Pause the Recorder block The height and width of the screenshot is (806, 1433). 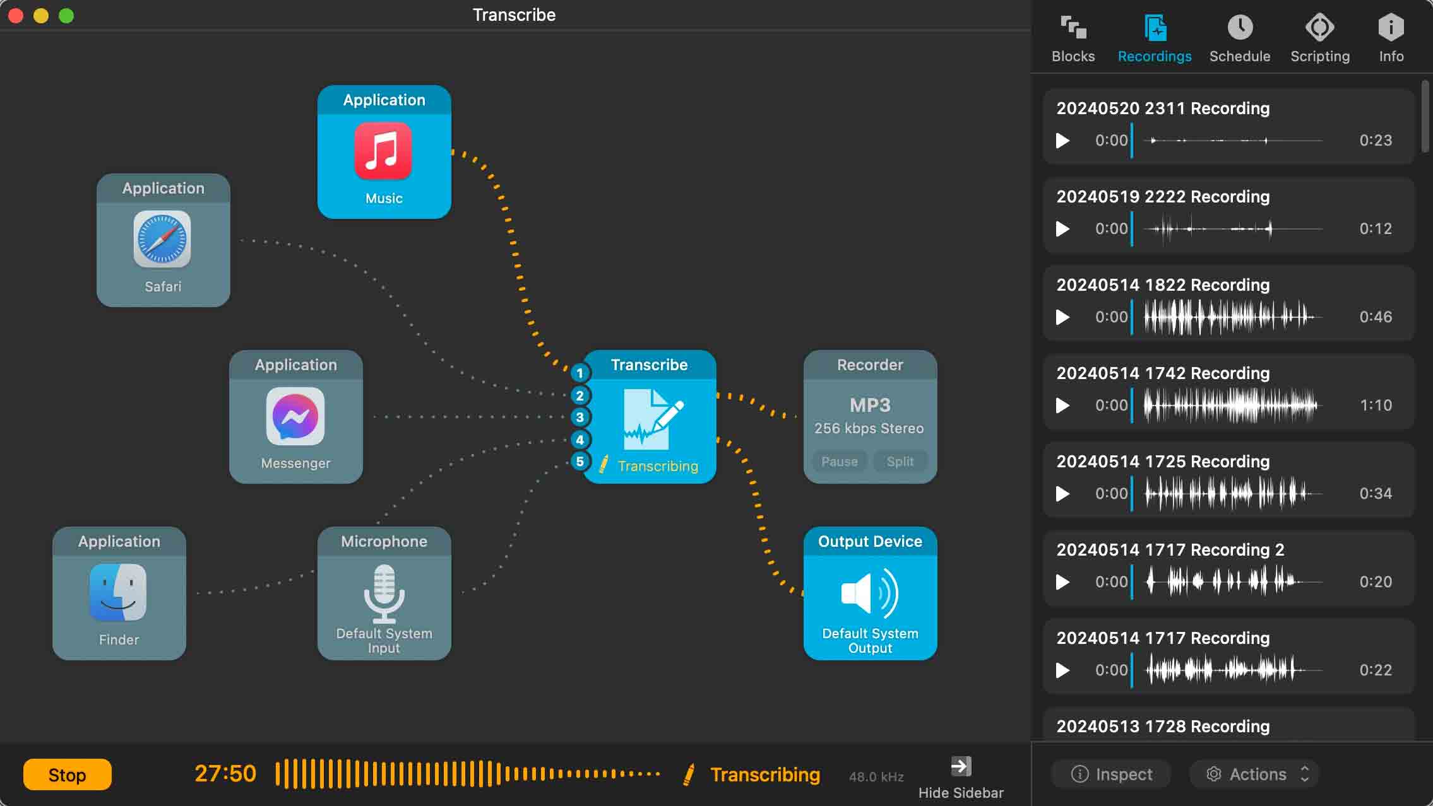[840, 461]
